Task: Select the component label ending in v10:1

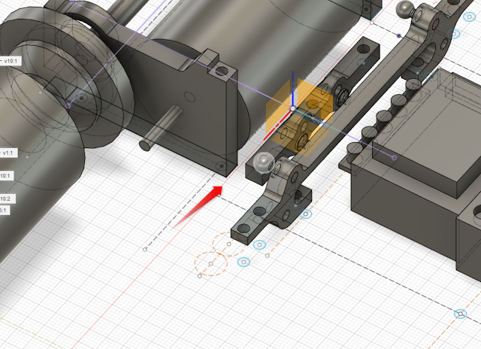Action: coord(11,61)
